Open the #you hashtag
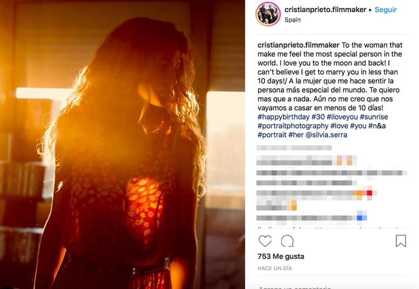The width and height of the screenshot is (419, 289). click(x=358, y=126)
